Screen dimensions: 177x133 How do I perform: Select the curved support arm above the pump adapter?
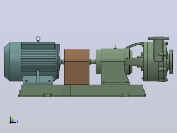[134, 45]
